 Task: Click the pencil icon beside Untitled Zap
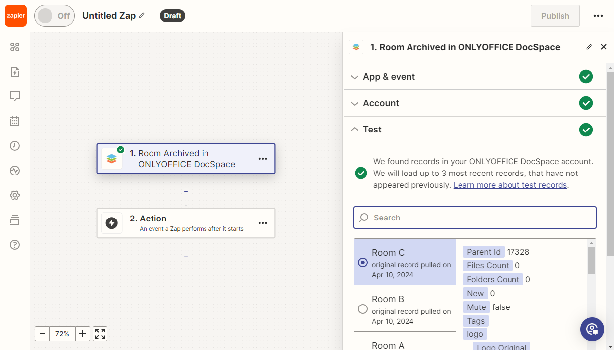pyautogui.click(x=142, y=16)
